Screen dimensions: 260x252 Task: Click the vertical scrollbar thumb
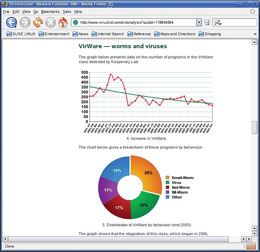[x=254, y=128]
